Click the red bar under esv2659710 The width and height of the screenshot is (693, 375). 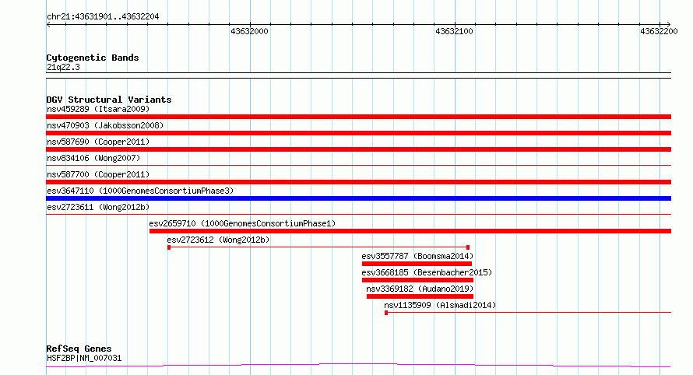[410, 231]
